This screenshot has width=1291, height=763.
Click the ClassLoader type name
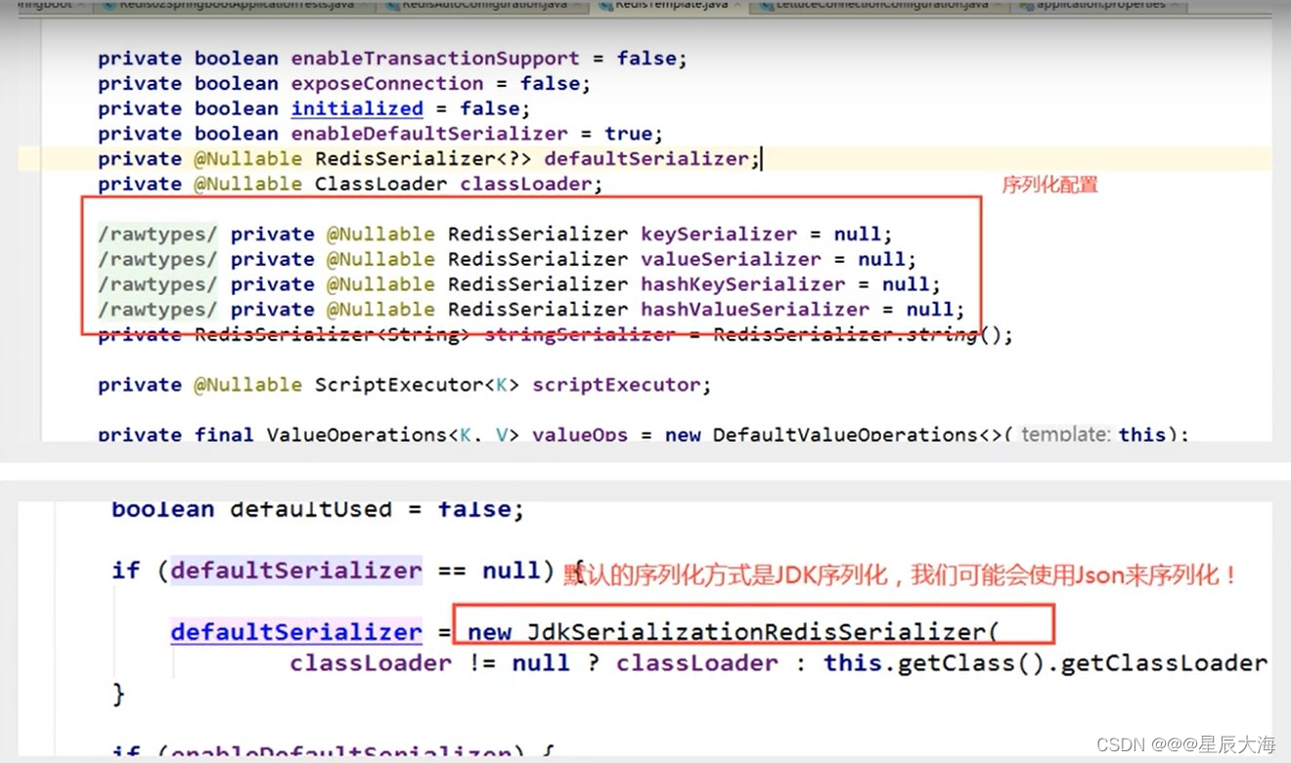point(381,184)
